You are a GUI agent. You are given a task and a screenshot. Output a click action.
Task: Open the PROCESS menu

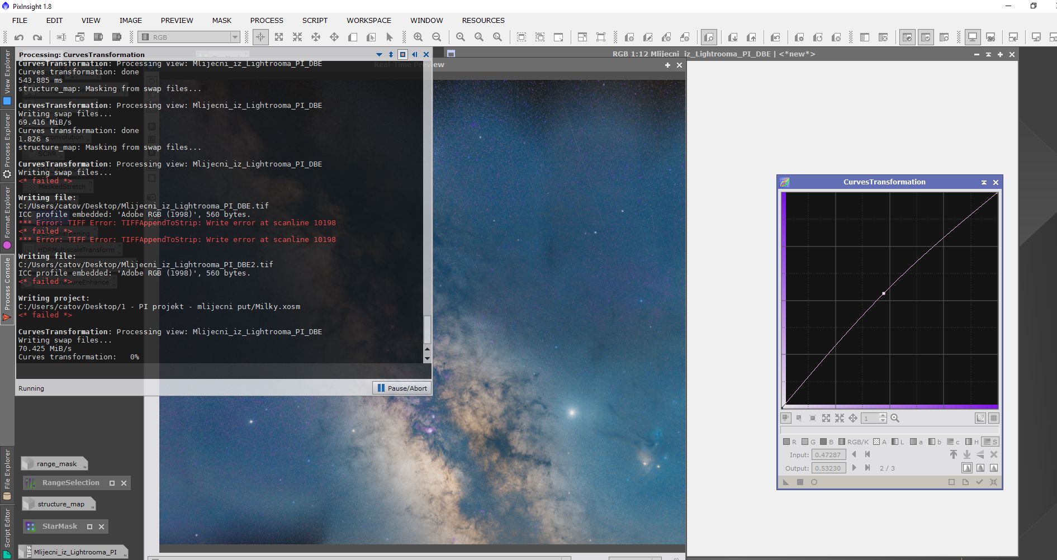267,21
